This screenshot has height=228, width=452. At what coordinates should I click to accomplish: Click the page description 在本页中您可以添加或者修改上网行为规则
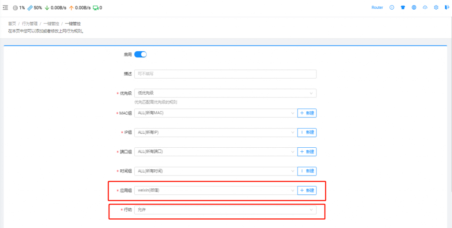pyautogui.click(x=46, y=31)
